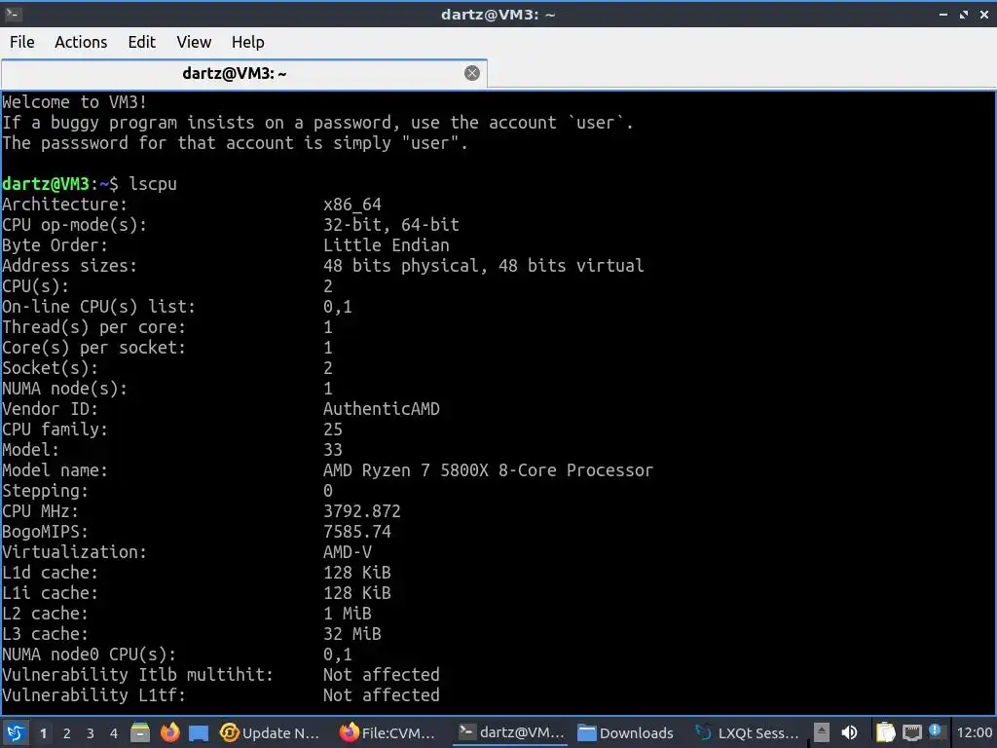Switch to workspace 3
Viewport: 997px width, 748px height.
click(91, 733)
